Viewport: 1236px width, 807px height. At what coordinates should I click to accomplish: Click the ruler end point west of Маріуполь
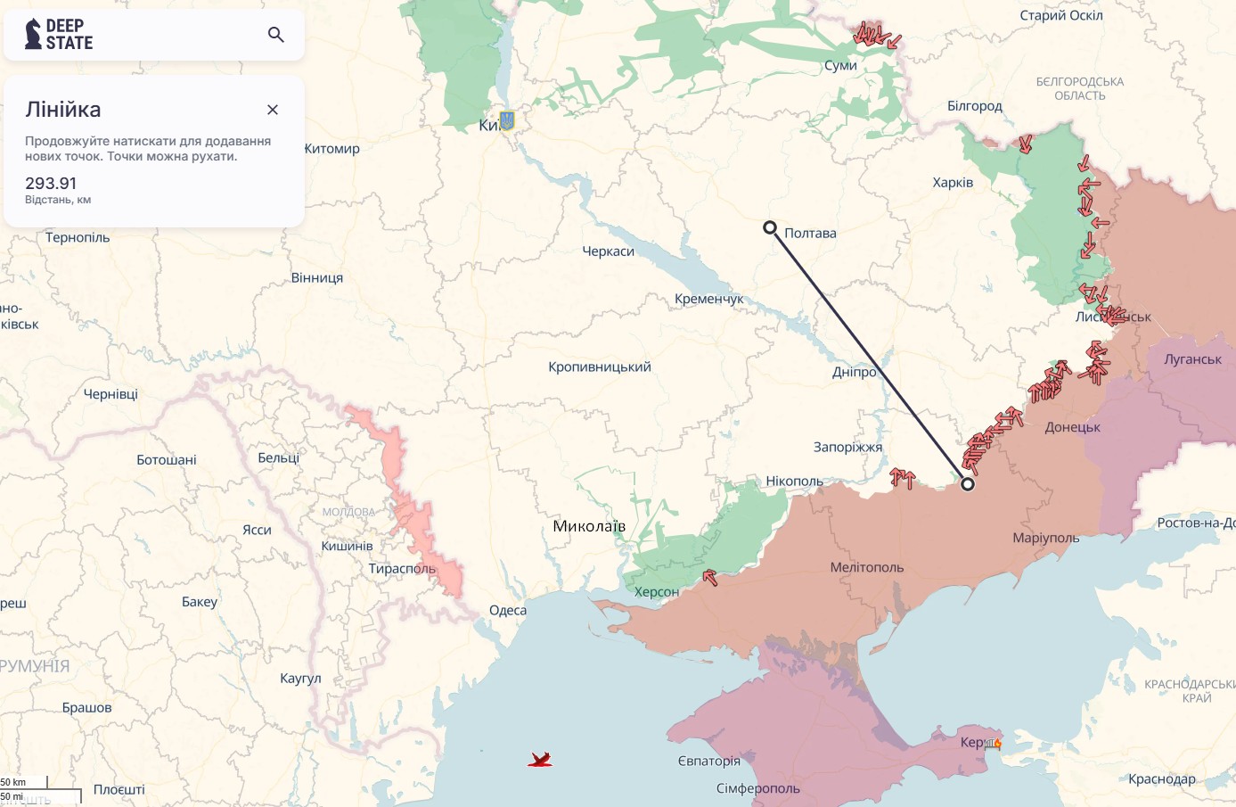pos(968,484)
